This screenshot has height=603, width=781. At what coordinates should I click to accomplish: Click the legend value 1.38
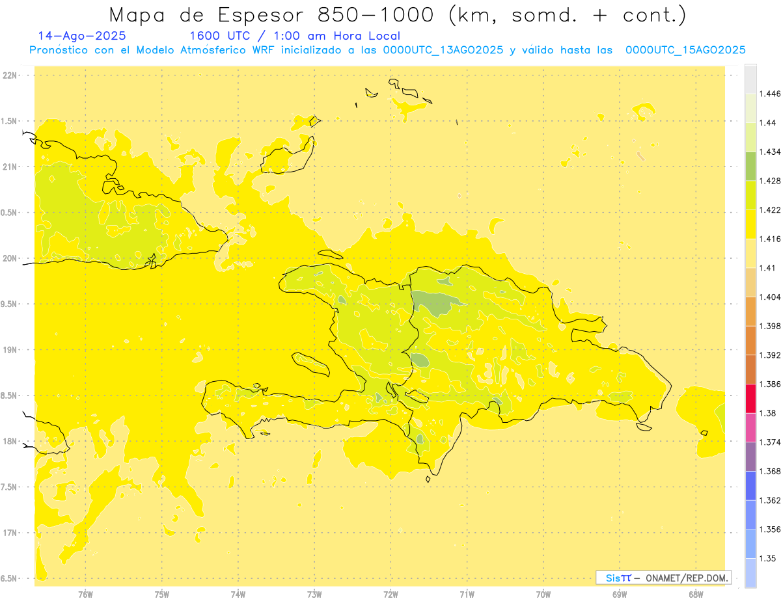coord(767,413)
